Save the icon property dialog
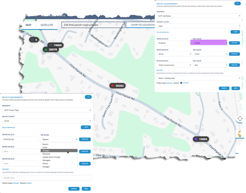The width and height of the screenshot is (246, 193). [x=86, y=189]
